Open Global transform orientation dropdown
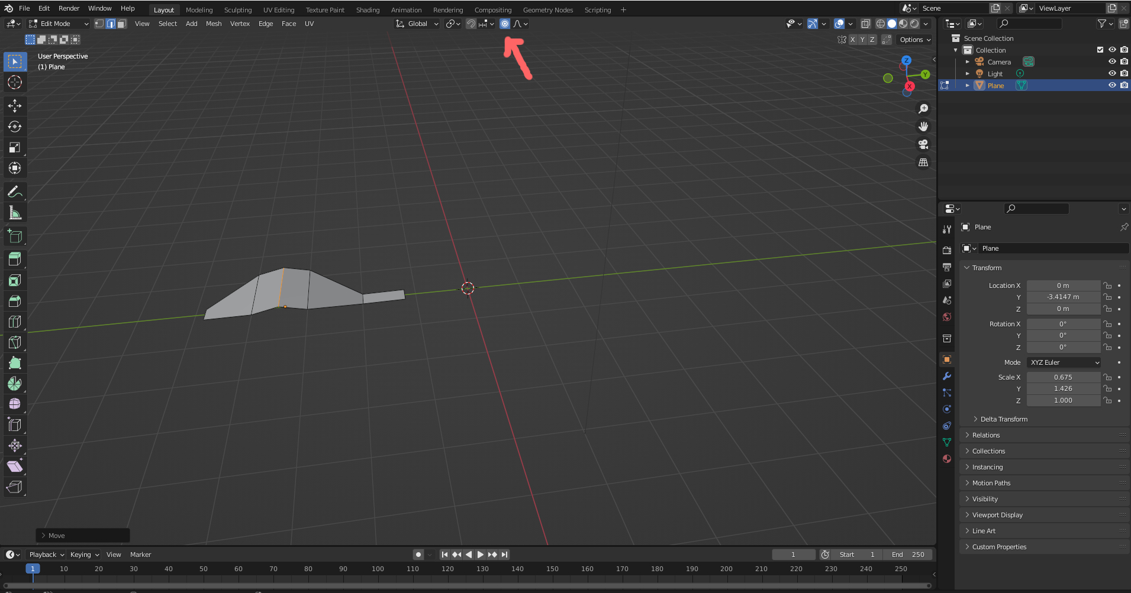This screenshot has width=1131, height=593. [417, 24]
